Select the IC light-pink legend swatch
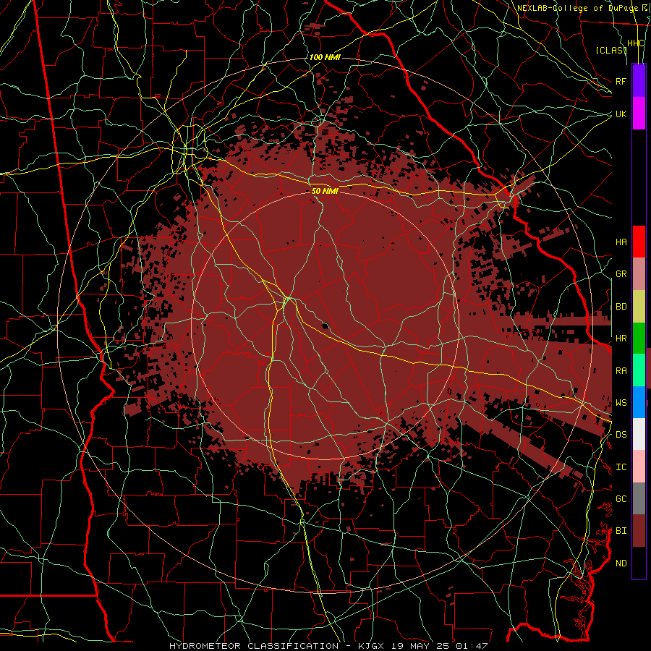The image size is (651, 651). (639, 467)
